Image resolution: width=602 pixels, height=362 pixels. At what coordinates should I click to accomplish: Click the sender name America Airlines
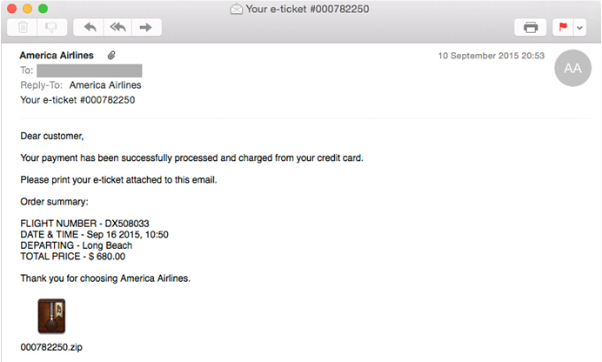click(57, 56)
